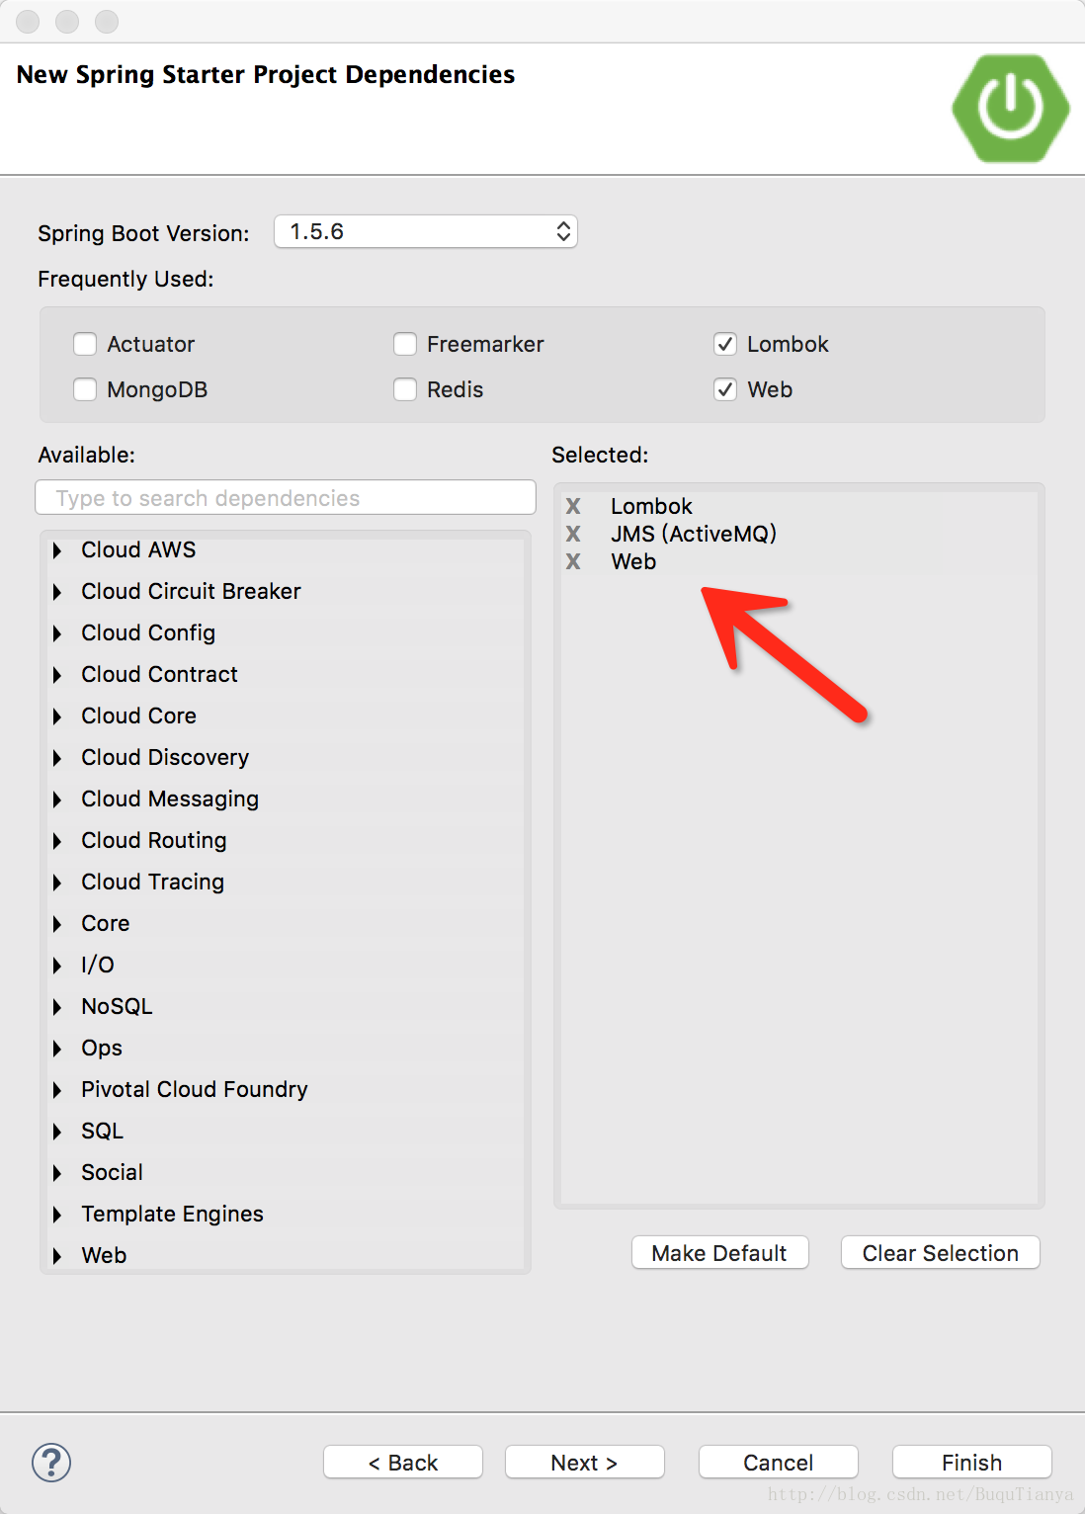Proceed with the Next > button
Viewport: 1085px width, 1514px height.
[584, 1463]
